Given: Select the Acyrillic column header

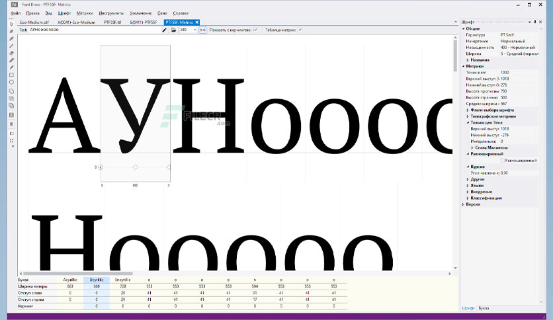Looking at the screenshot, I should tap(70, 280).
